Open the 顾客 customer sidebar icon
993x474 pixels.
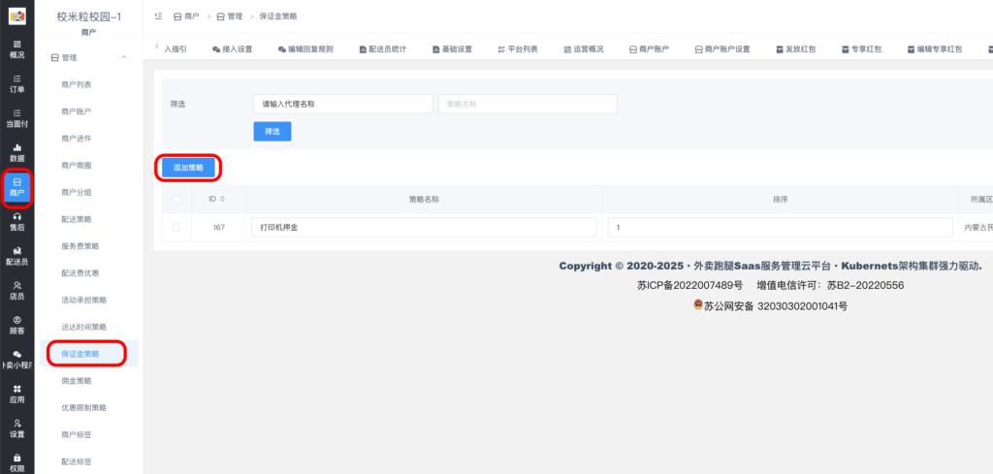pyautogui.click(x=17, y=325)
